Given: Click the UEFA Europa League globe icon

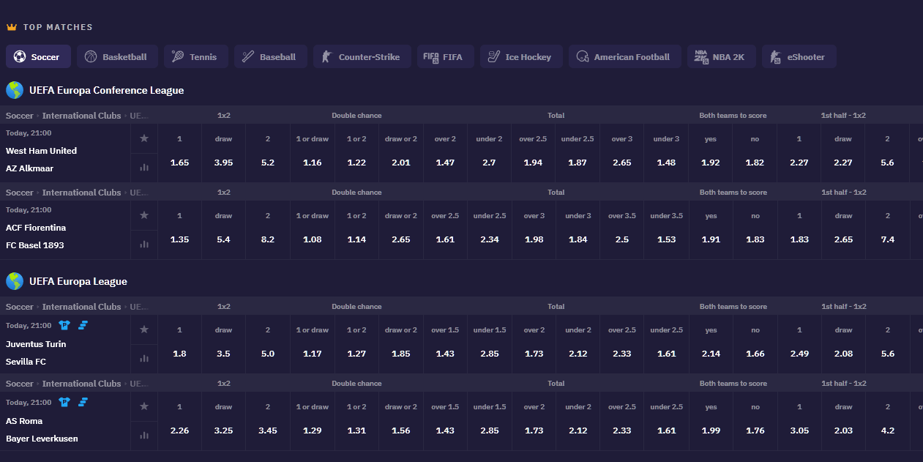Looking at the screenshot, I should (15, 281).
